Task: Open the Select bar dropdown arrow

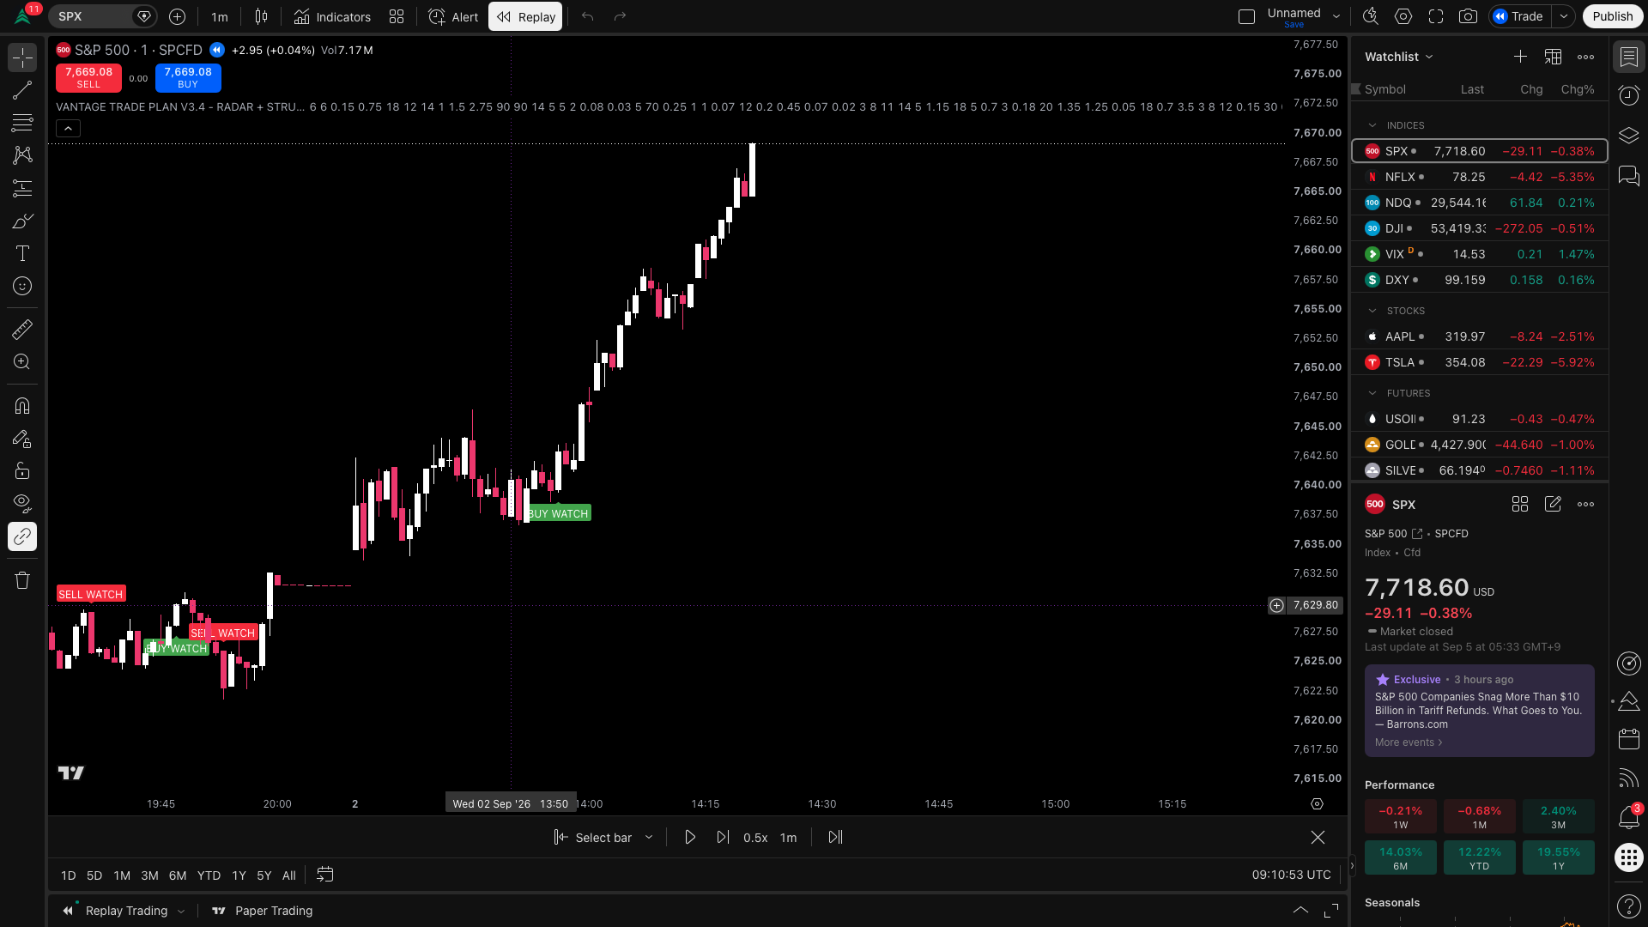Action: point(649,838)
